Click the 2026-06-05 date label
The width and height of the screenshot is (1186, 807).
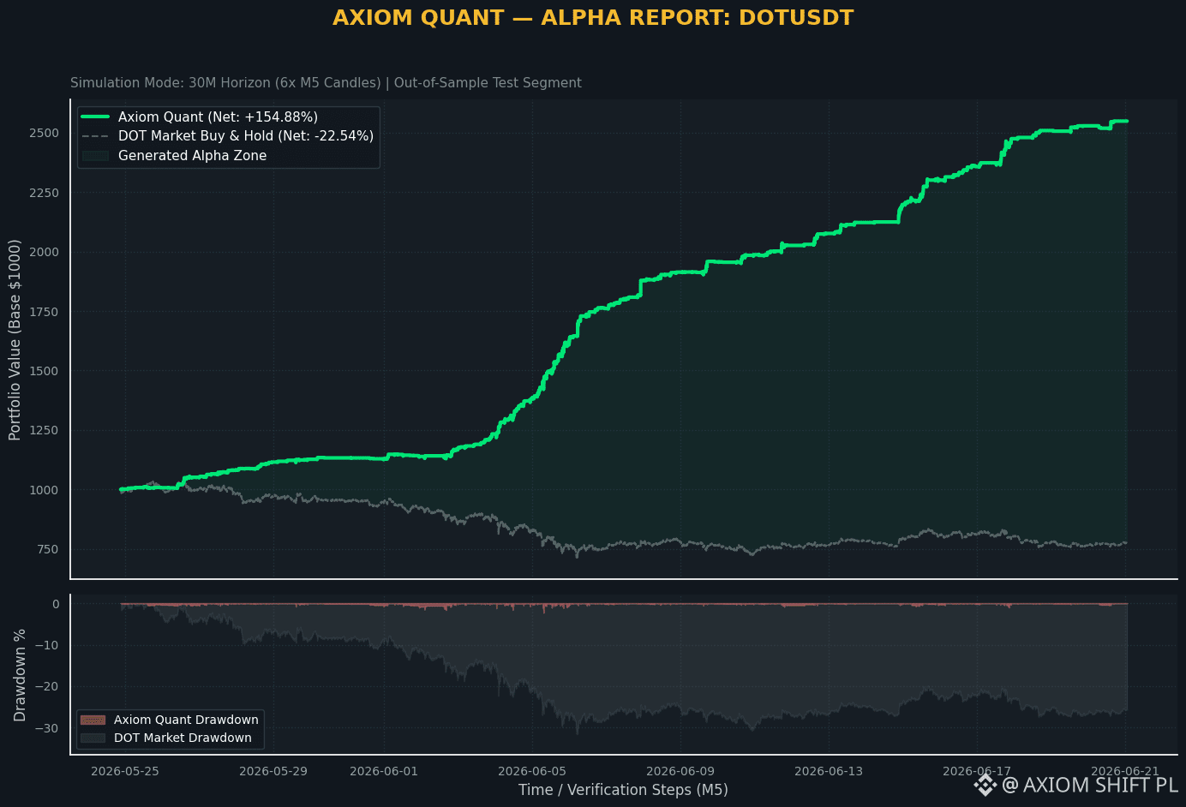tap(532, 771)
